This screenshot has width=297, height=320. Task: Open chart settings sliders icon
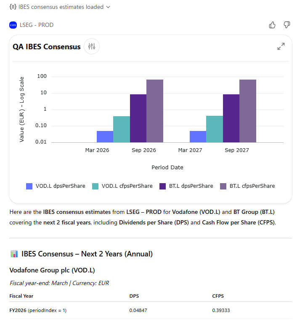(x=92, y=46)
